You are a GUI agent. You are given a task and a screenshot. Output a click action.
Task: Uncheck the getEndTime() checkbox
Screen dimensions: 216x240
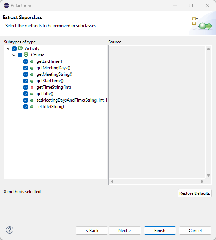coord(25,61)
